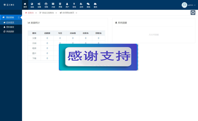Click the 系统提醒 panel title
This screenshot has height=121, width=198.
(x=121, y=23)
